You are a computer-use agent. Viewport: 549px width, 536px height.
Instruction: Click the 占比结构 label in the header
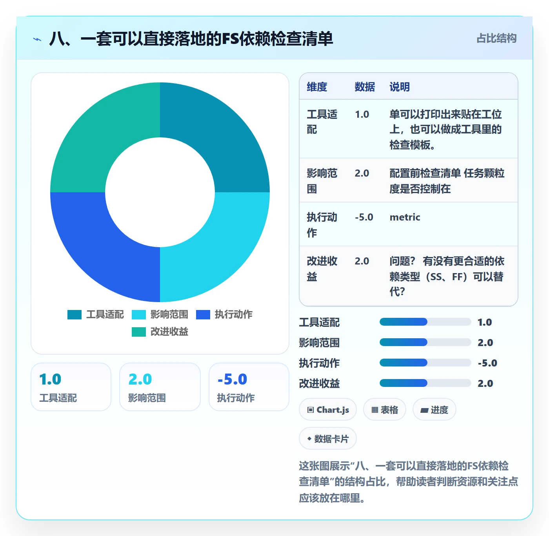pos(496,38)
